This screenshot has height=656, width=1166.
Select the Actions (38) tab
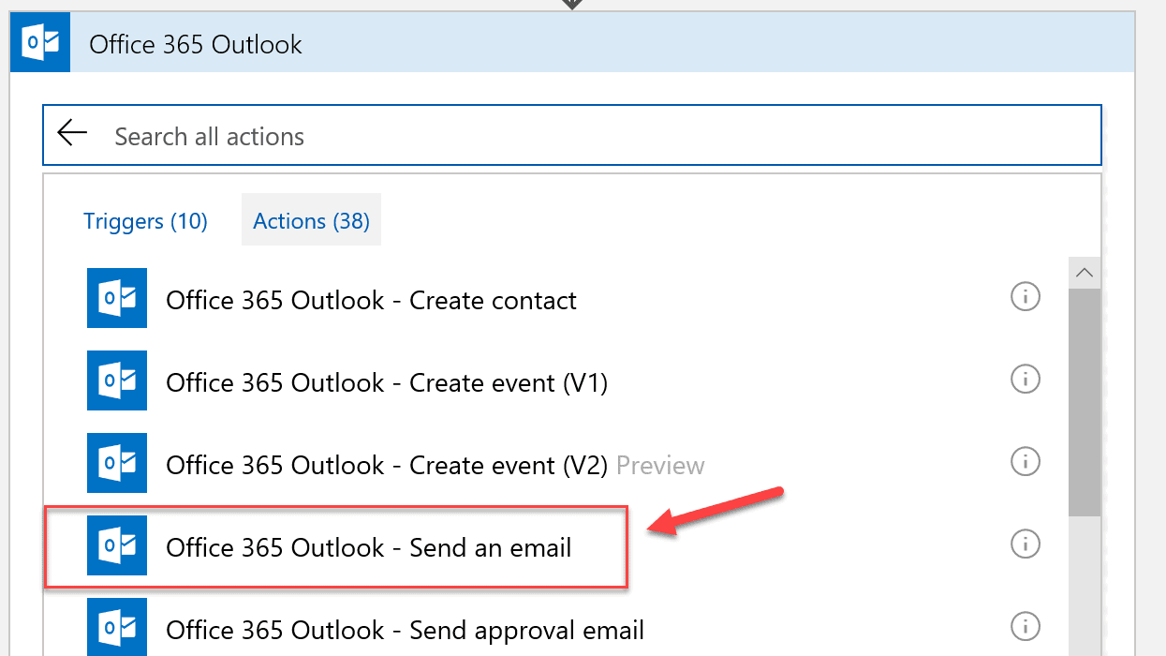point(311,220)
